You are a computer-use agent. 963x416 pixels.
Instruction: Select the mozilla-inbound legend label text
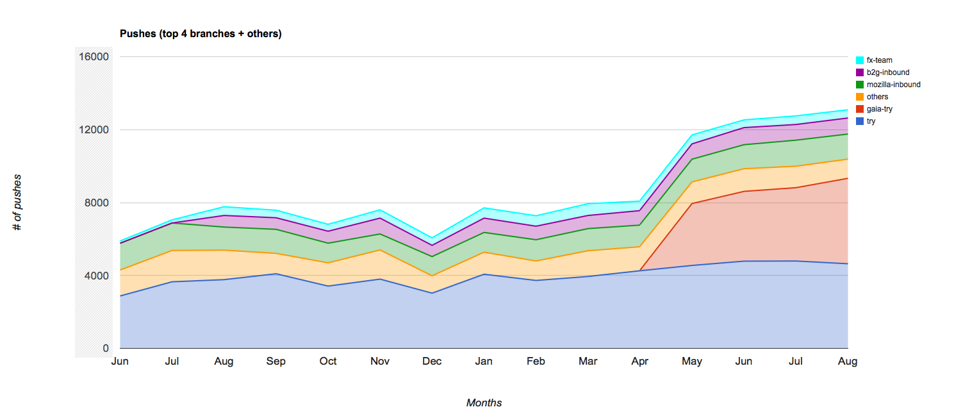click(x=893, y=85)
